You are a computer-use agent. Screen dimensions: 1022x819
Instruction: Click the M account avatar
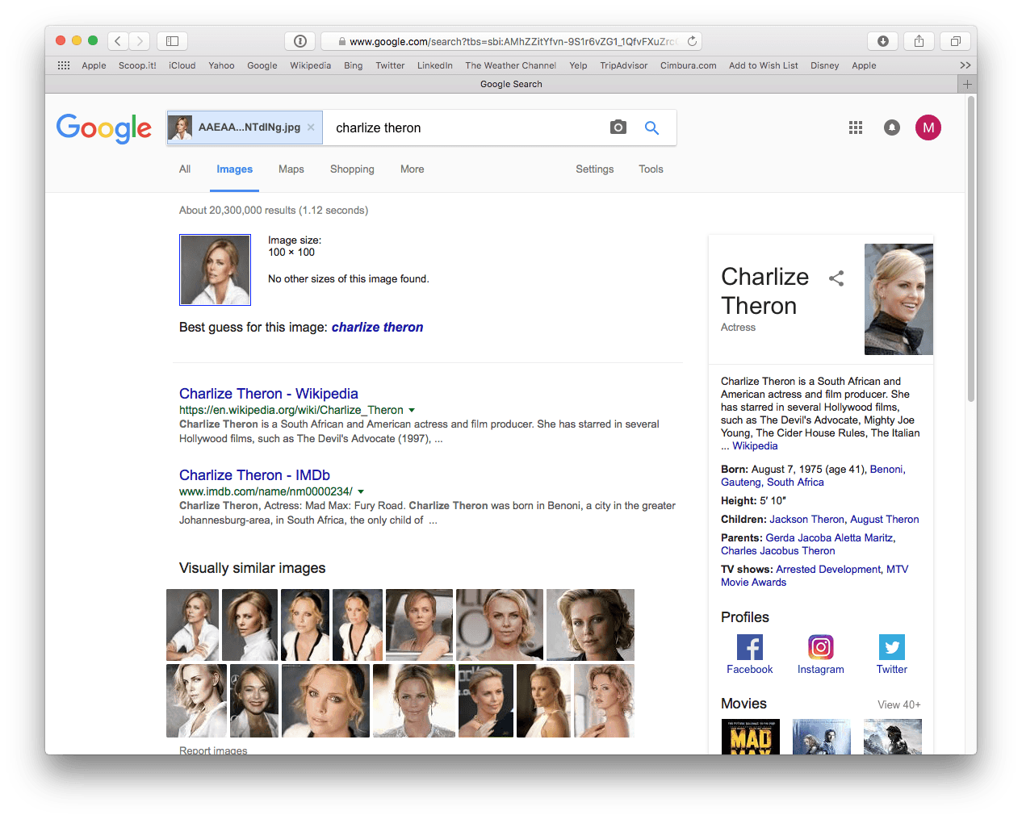pyautogui.click(x=928, y=127)
